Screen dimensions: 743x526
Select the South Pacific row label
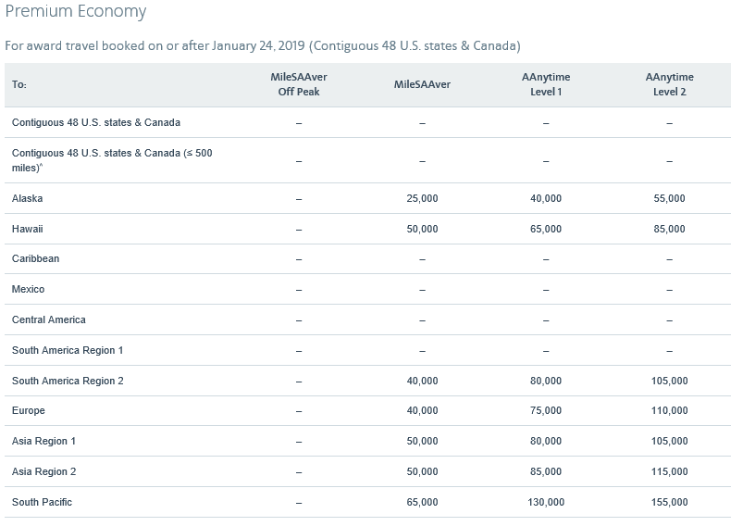pyautogui.click(x=42, y=502)
